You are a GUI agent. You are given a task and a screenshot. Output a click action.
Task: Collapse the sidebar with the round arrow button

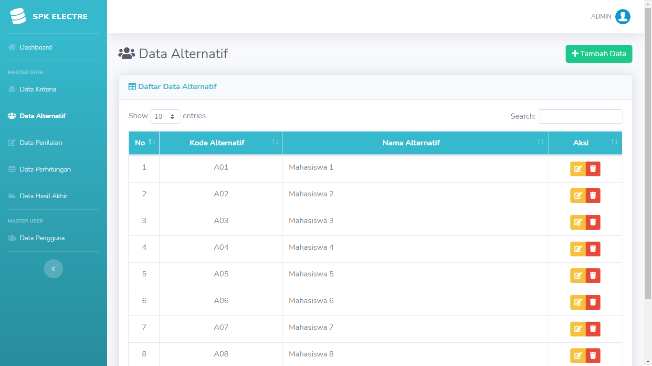(53, 269)
